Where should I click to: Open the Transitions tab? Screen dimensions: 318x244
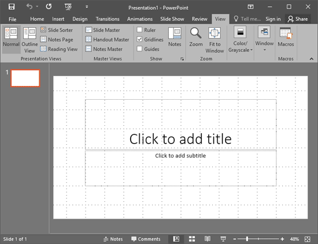[108, 19]
